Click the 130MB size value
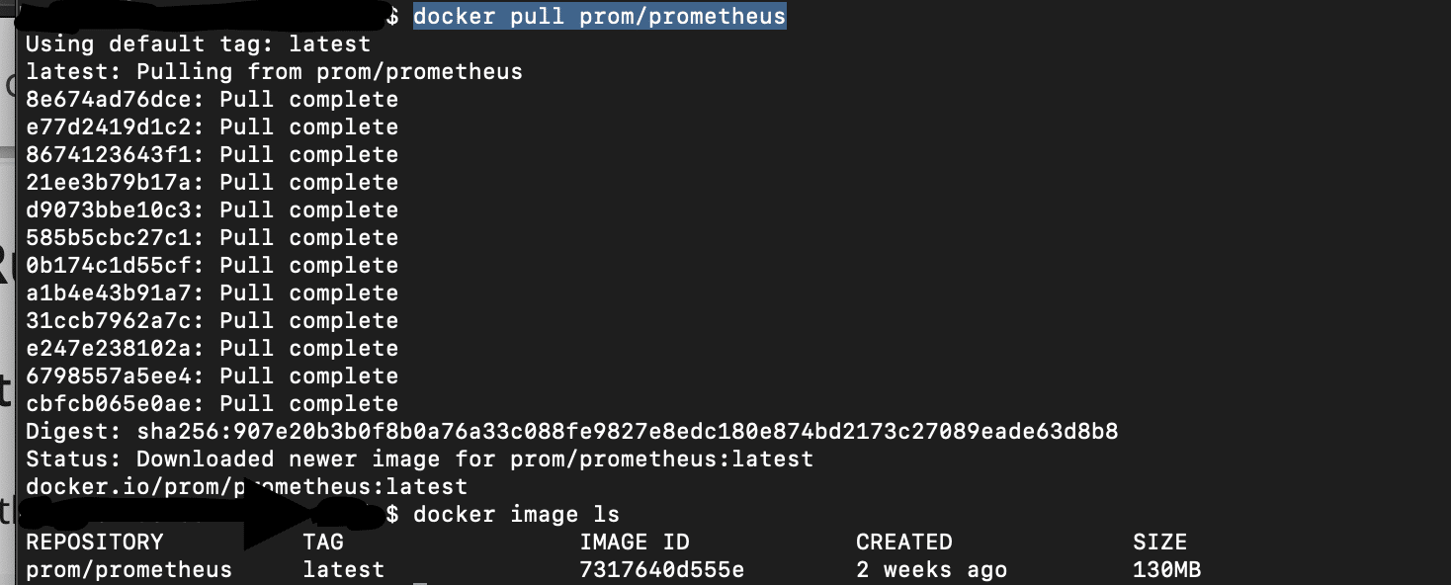This screenshot has height=585, width=1451. (1167, 570)
